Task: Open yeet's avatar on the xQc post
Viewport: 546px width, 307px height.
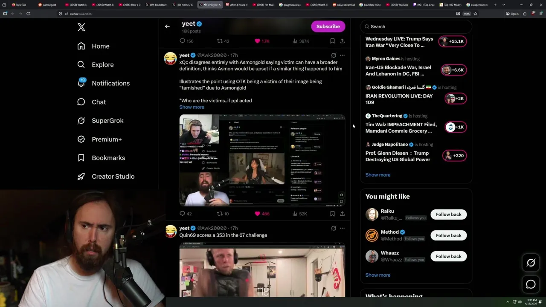Action: [170, 58]
